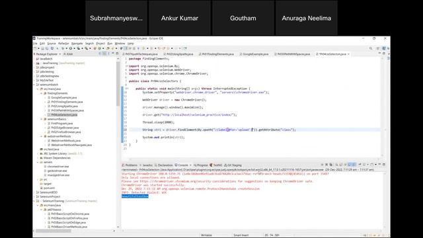
Task: Open the Project menu
Action: [100, 44]
